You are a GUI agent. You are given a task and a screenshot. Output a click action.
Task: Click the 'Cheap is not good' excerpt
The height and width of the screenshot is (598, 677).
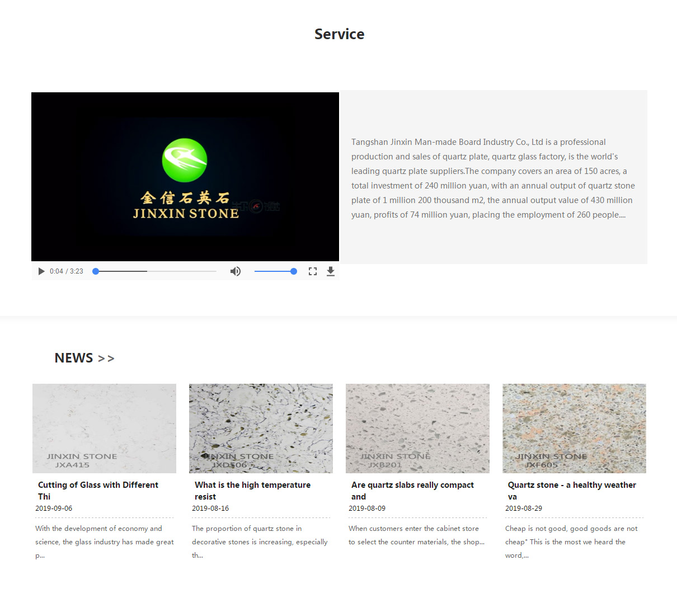(571, 542)
